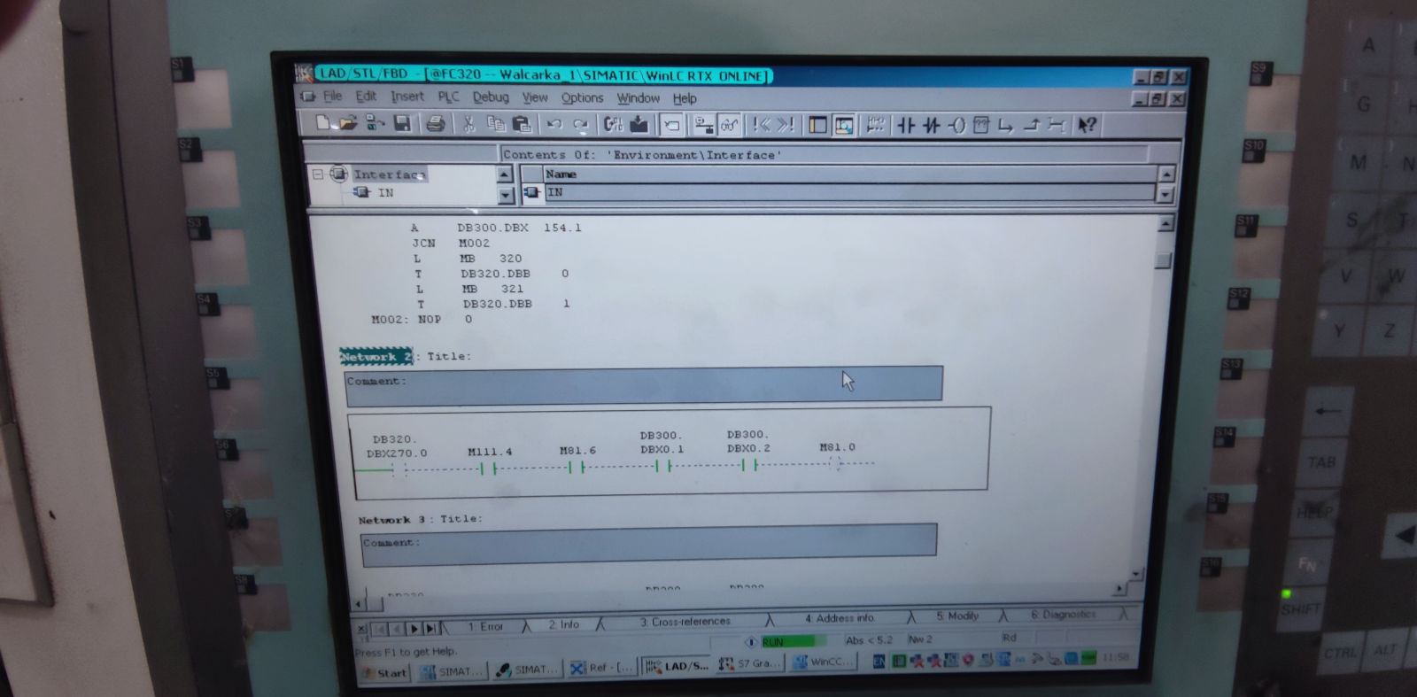
Task: Open the Insert menu
Action: point(407,96)
